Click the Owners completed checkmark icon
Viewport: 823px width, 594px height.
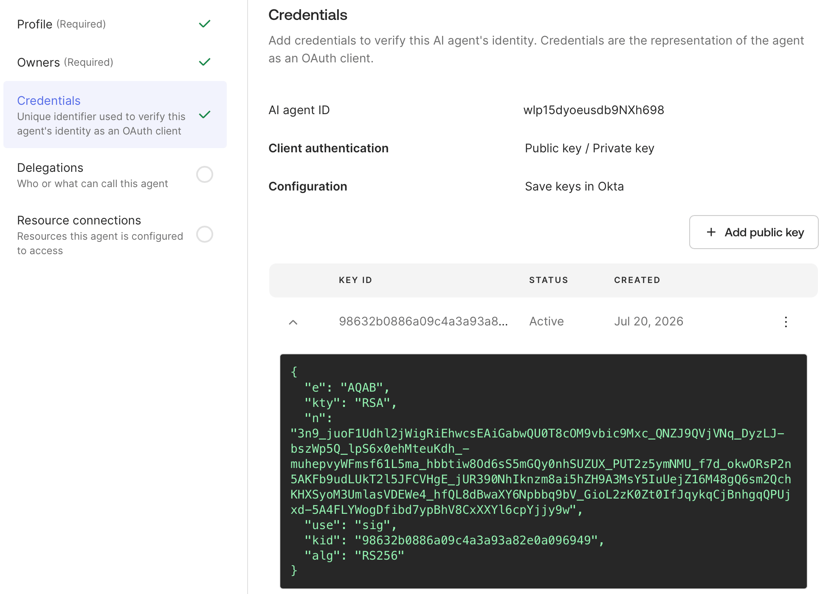[205, 62]
